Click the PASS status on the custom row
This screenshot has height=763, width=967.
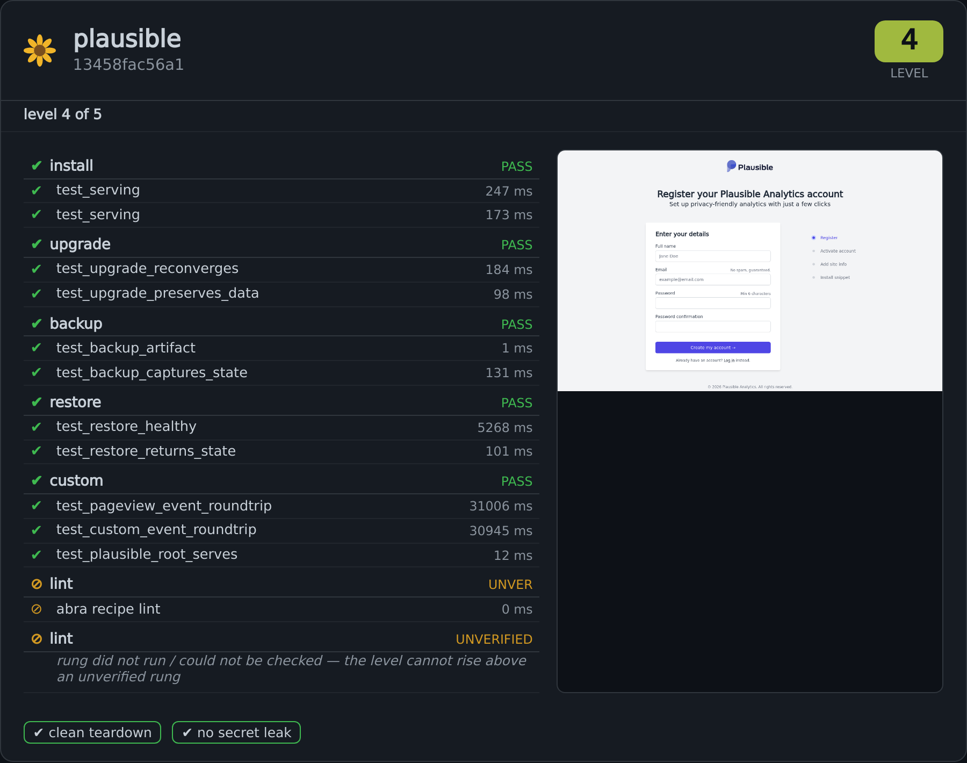click(x=517, y=481)
